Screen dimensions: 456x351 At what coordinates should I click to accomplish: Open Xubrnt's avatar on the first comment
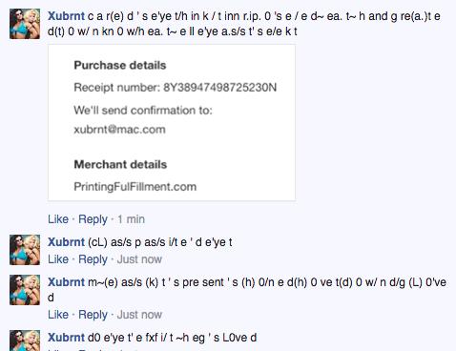[x=25, y=24]
